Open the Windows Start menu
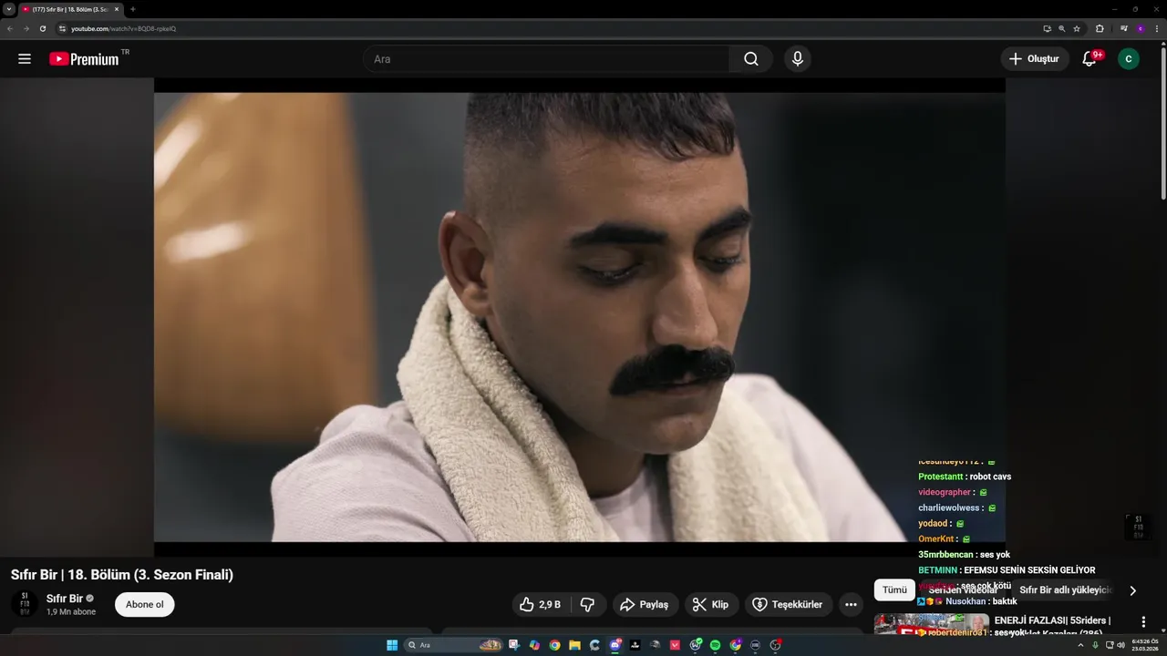Viewport: 1167px width, 656px height. [x=392, y=645]
